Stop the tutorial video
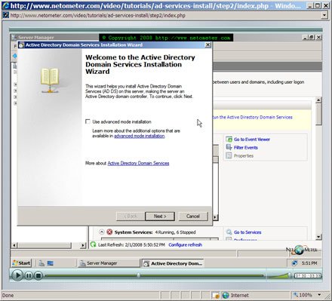Screen dimensions: 332x301 pyautogui.click(x=38, y=275)
